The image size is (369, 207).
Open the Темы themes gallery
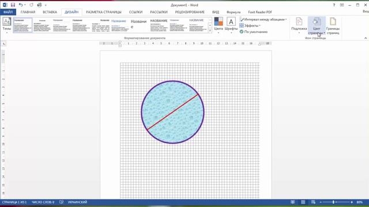point(6,25)
